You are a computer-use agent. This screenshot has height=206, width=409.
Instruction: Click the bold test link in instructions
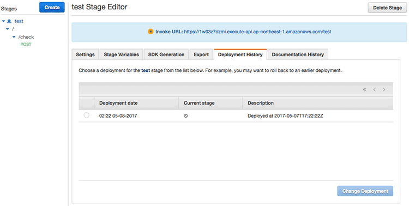tap(146, 70)
